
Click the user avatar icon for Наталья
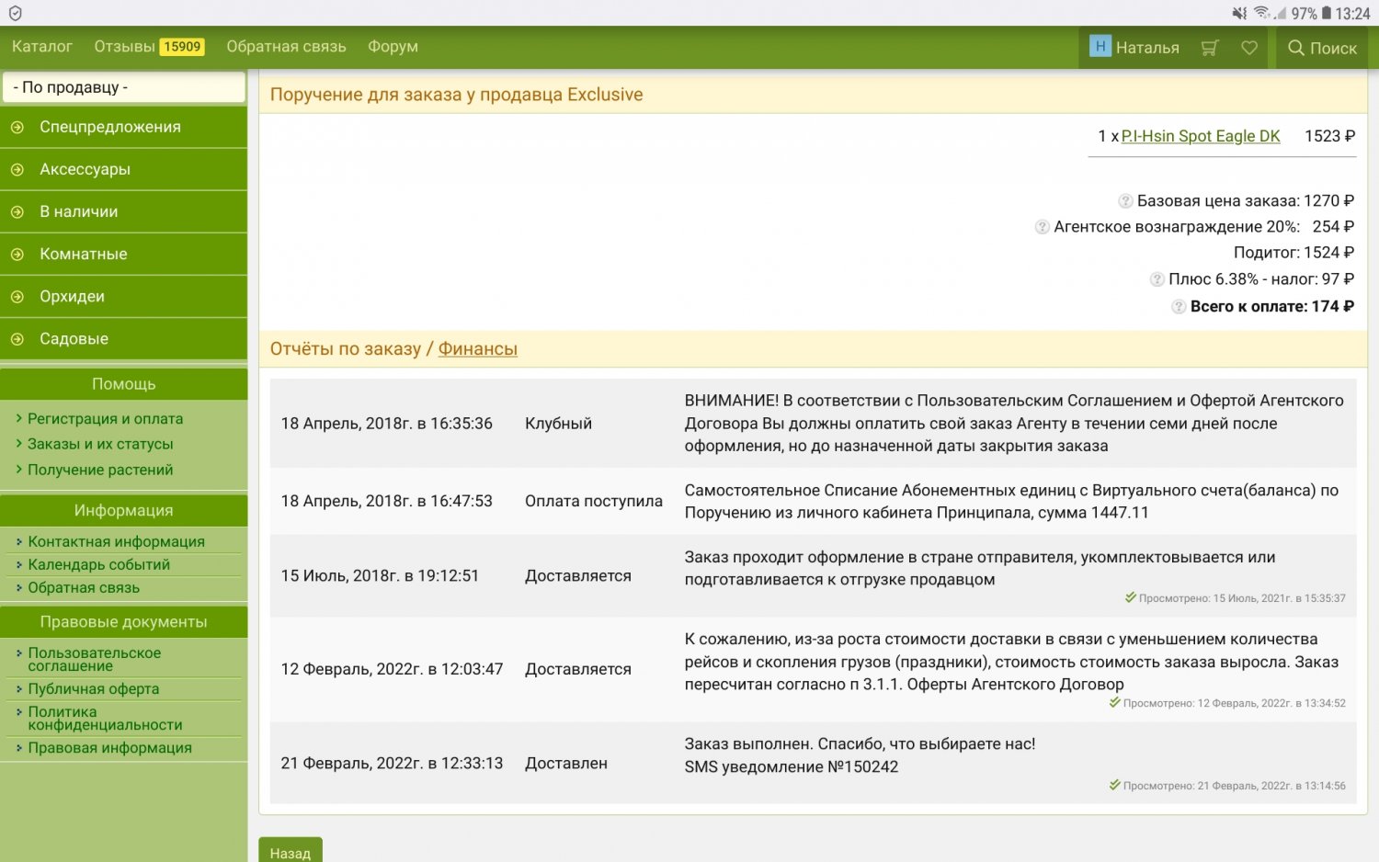click(x=1100, y=47)
